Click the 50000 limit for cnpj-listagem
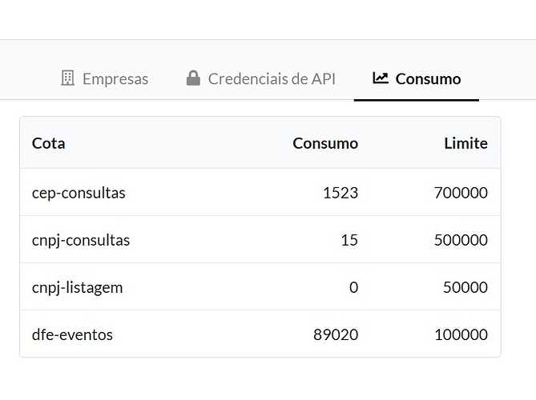Image resolution: width=536 pixels, height=400 pixels. point(465,287)
